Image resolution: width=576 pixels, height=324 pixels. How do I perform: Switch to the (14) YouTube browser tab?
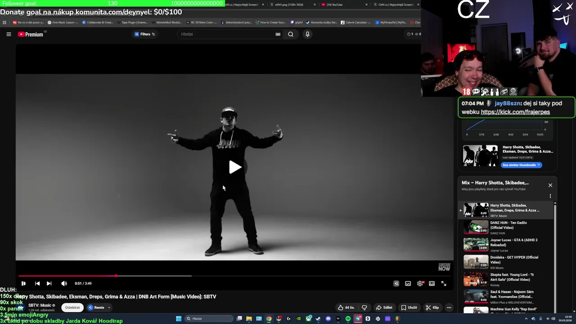coord(344,4)
